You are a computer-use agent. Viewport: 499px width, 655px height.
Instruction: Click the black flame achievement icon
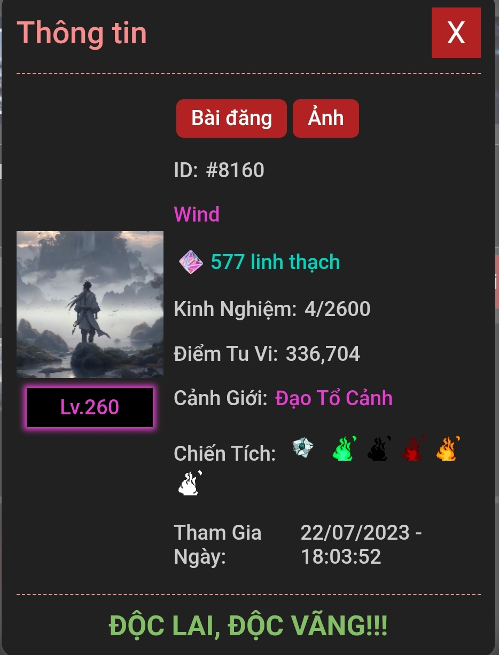(379, 448)
